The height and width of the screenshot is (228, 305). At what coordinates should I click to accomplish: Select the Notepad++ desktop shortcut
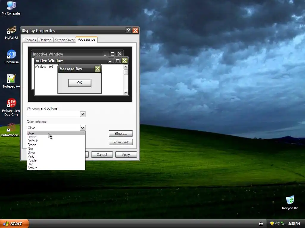tap(11, 81)
